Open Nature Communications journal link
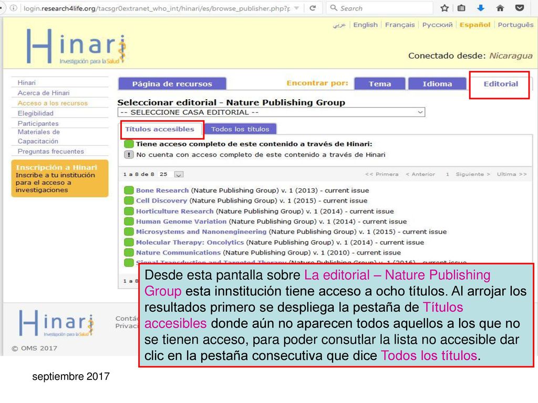Screen dimensions: 538x403 [x=178, y=252]
